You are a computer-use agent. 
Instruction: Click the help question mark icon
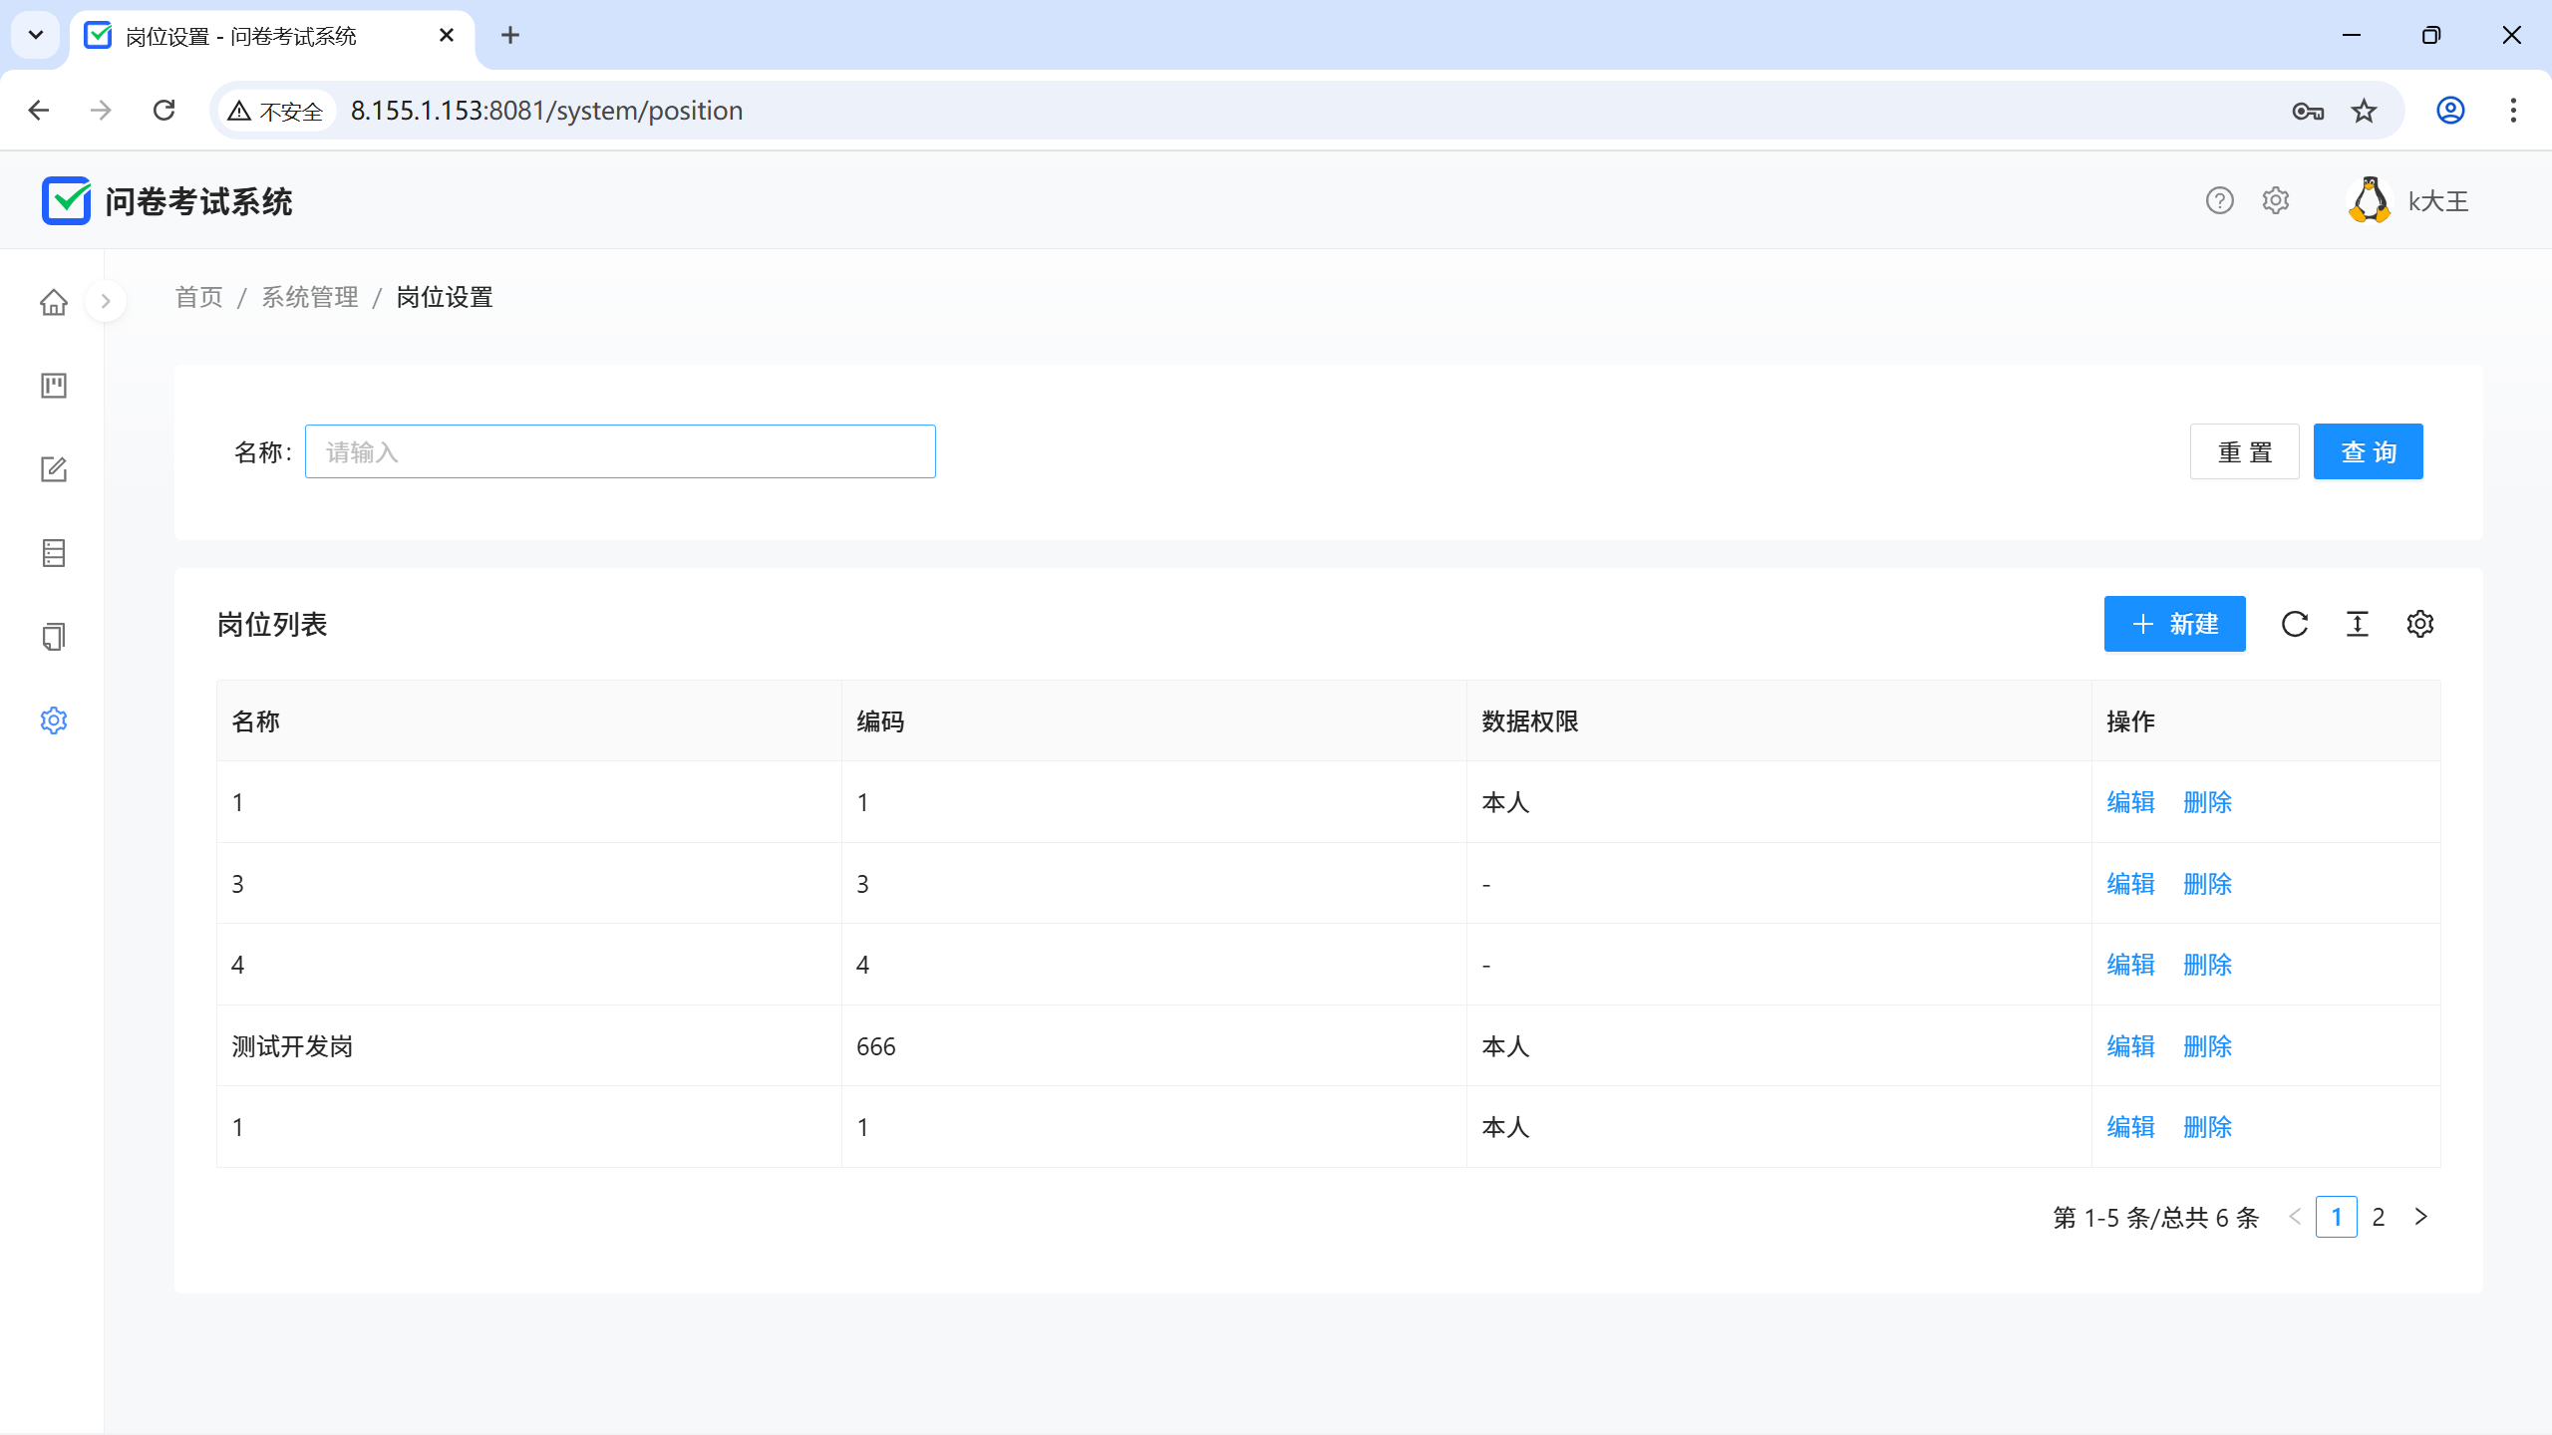pos(2219,201)
